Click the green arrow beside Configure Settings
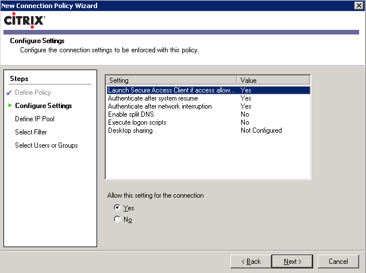 click(10, 105)
